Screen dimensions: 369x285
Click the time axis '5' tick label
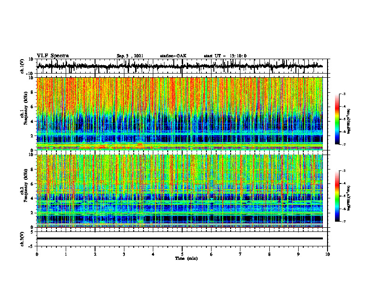182,254
